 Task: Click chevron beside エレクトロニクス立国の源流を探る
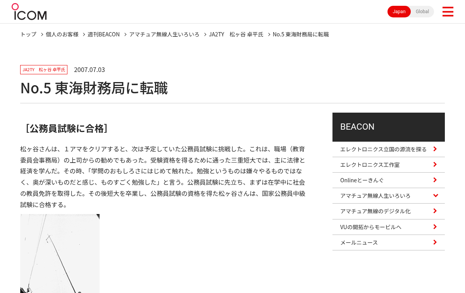click(x=435, y=149)
